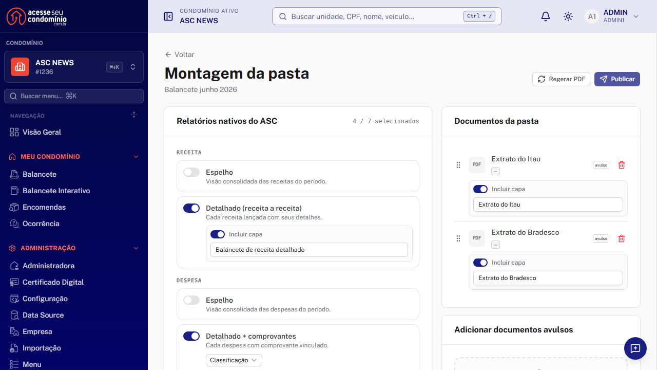Click the Balancete document icon
The height and width of the screenshot is (370, 657).
tap(14, 174)
